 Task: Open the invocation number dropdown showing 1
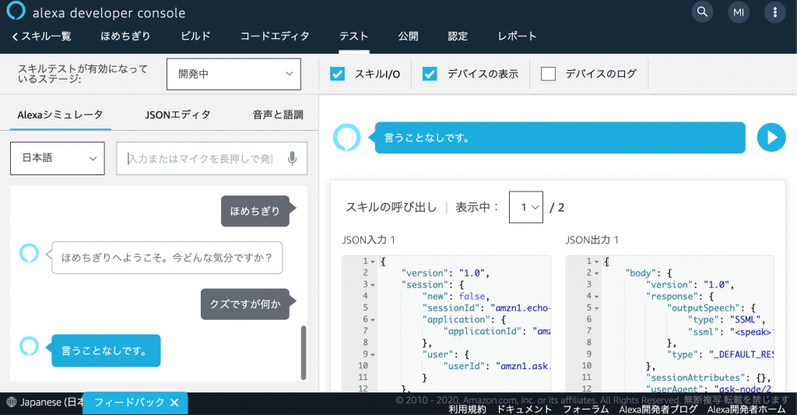[526, 207]
